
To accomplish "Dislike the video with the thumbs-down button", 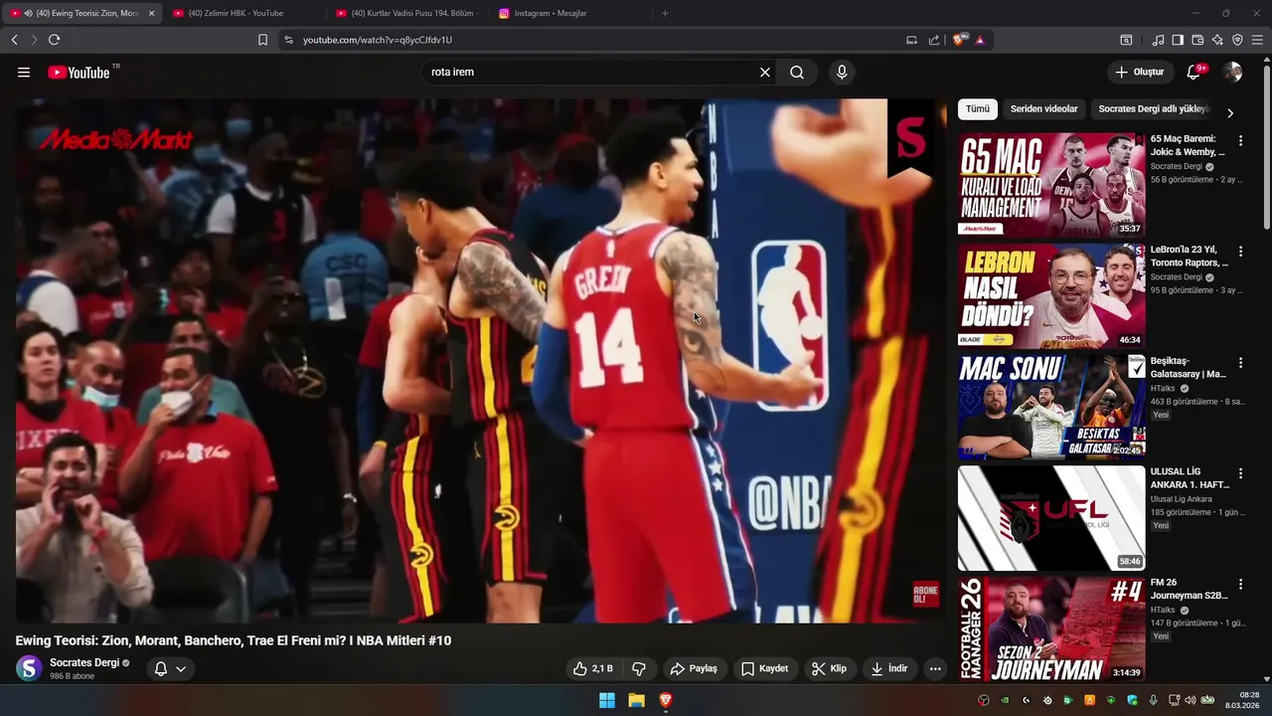I will point(639,669).
